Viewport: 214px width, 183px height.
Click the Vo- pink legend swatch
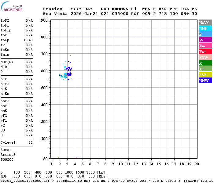point(205,46)
